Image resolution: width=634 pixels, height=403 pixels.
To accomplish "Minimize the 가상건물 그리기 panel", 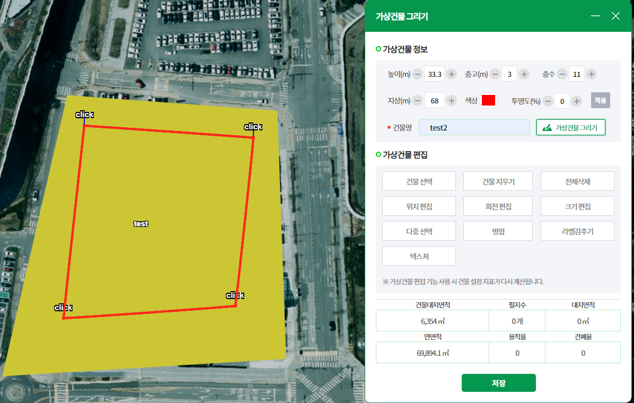I will point(595,16).
